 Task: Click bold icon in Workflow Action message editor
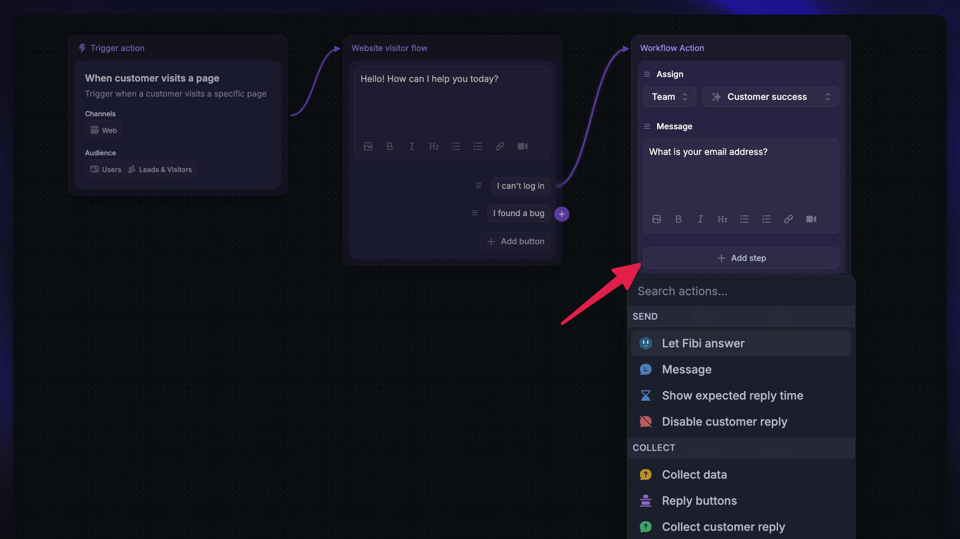click(678, 219)
